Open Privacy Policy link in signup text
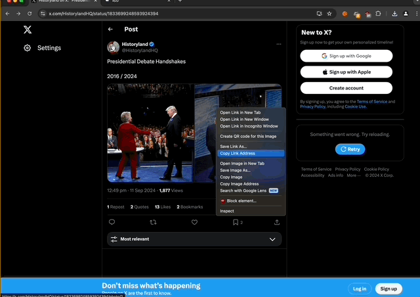 [x=312, y=107]
